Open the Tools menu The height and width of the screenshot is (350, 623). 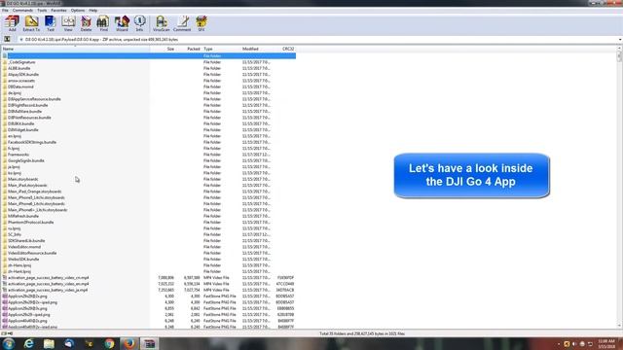(x=42, y=11)
